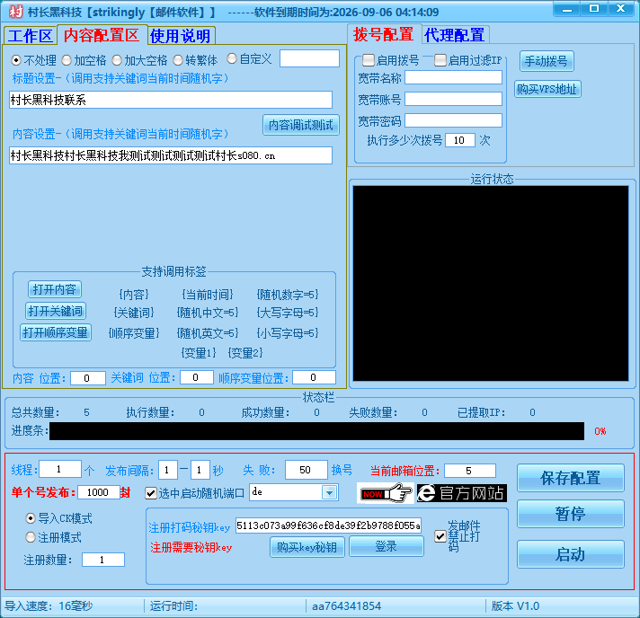Click the 内容调试测试 button
This screenshot has width=640, height=618.
click(x=301, y=125)
